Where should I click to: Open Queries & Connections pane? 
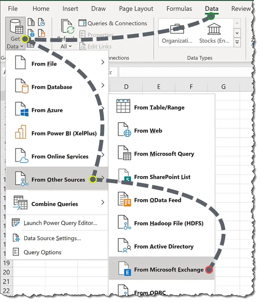(113, 23)
